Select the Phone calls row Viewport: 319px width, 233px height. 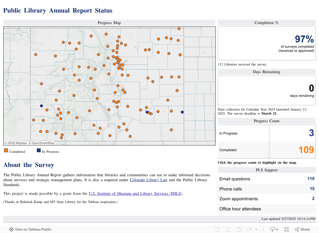[267, 189]
